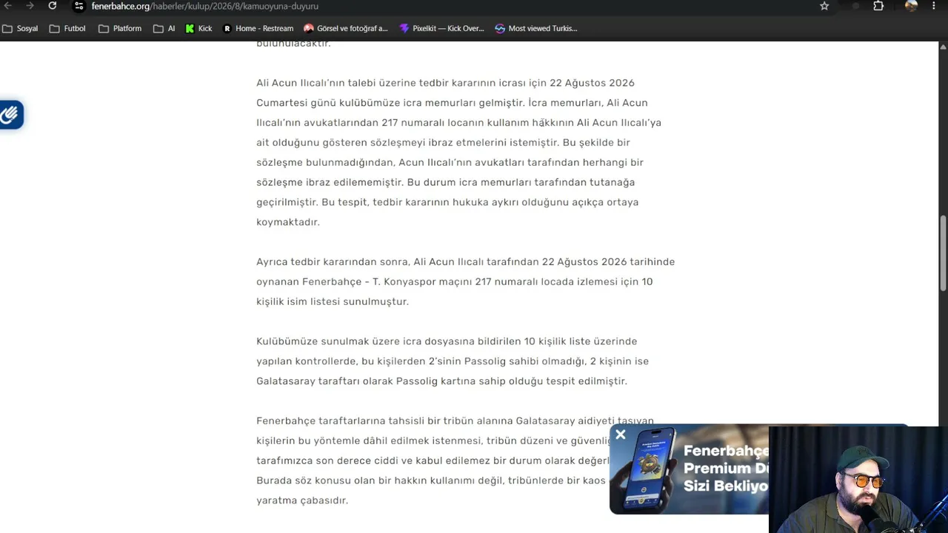Image resolution: width=948 pixels, height=533 pixels.
Task: Open the Sosyal bookmarks folder
Action: pos(21,28)
